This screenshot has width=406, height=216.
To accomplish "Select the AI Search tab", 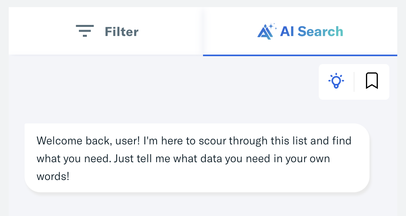I will pyautogui.click(x=300, y=31).
